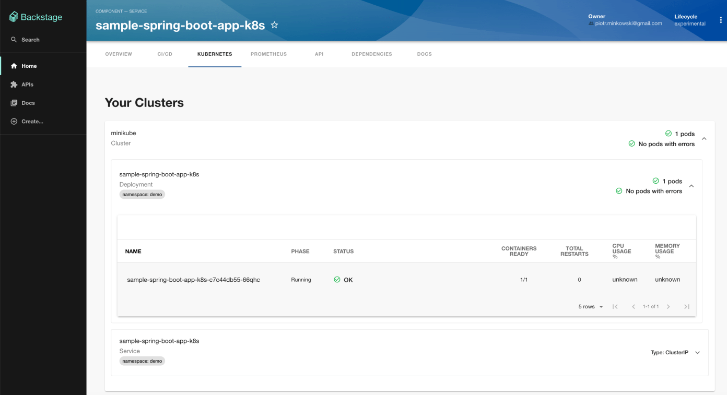
Task: Click the MEMORY USAGE % column header
Action: coord(667,251)
